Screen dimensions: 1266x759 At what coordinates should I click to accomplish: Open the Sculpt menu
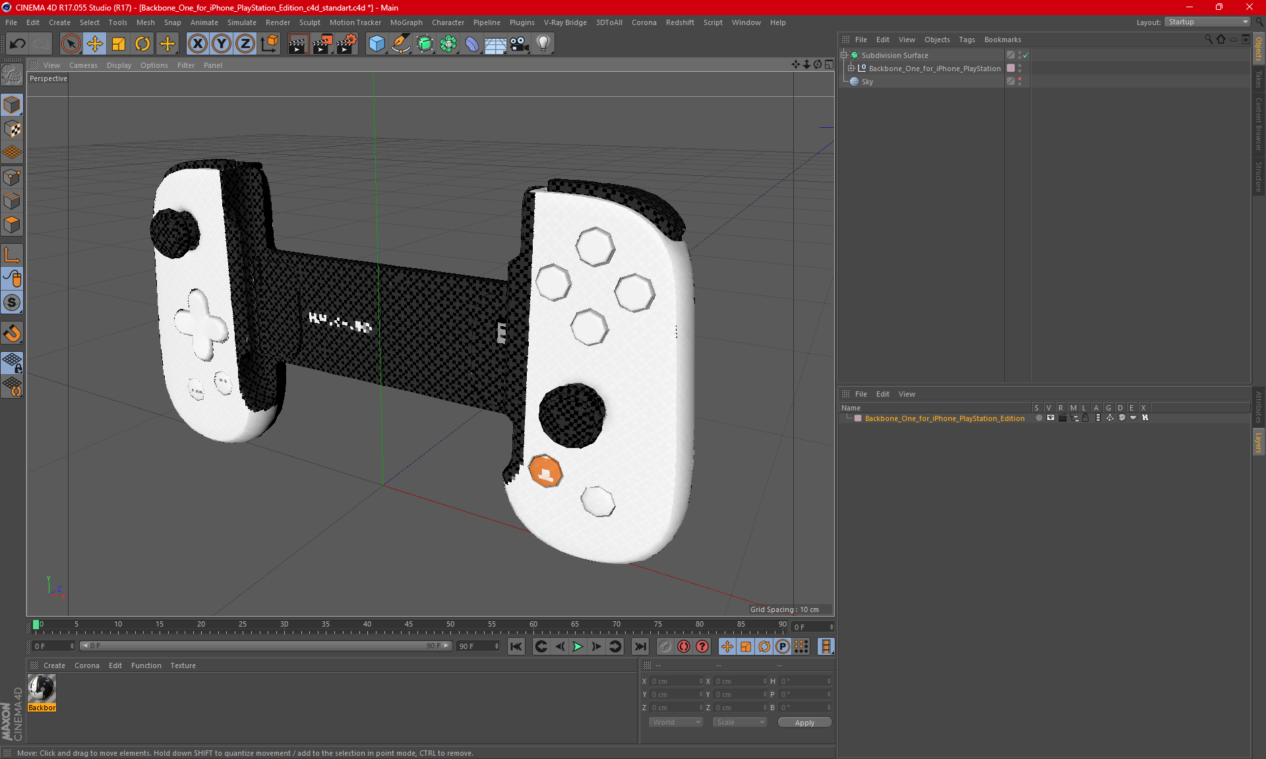(309, 22)
